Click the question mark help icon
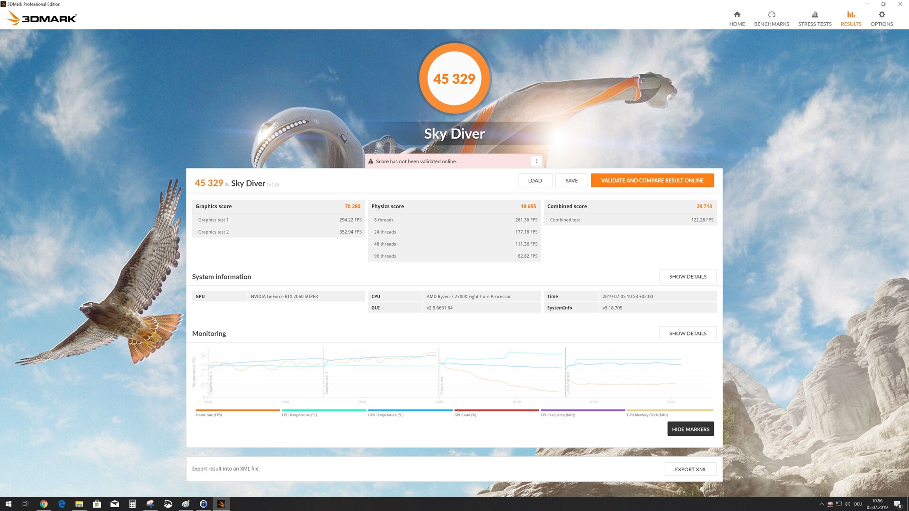Viewport: 909px width, 511px height. (x=536, y=161)
